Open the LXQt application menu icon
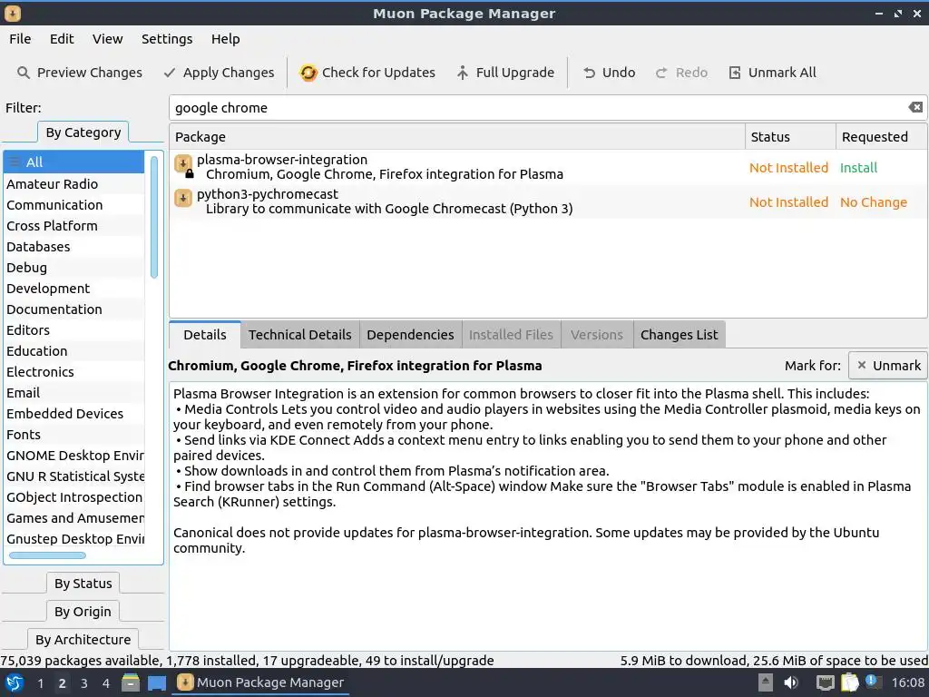 (x=15, y=682)
